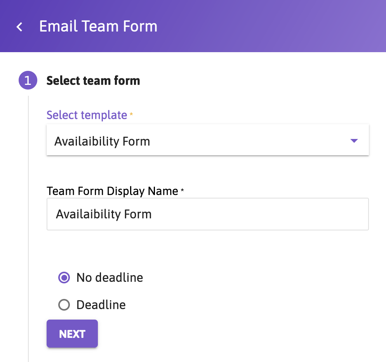
Task: Click the back arrow in the header
Action: tap(19, 27)
